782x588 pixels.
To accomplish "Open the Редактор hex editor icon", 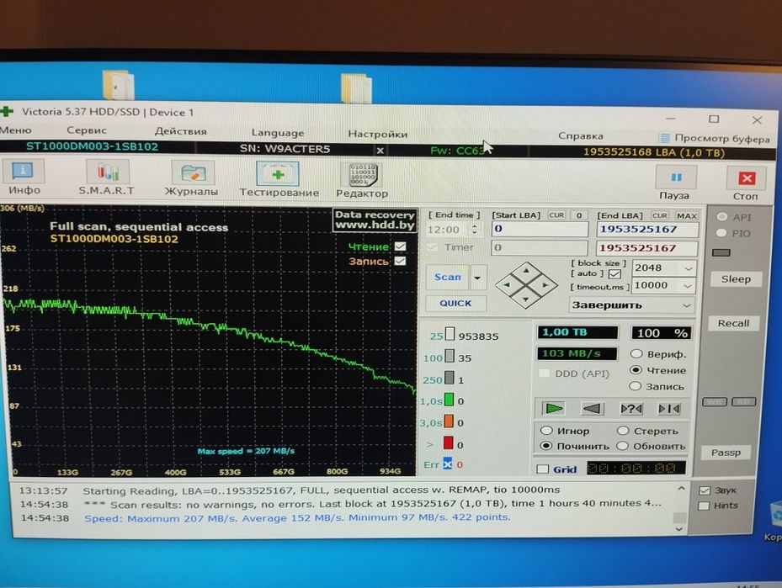I will 362,175.
